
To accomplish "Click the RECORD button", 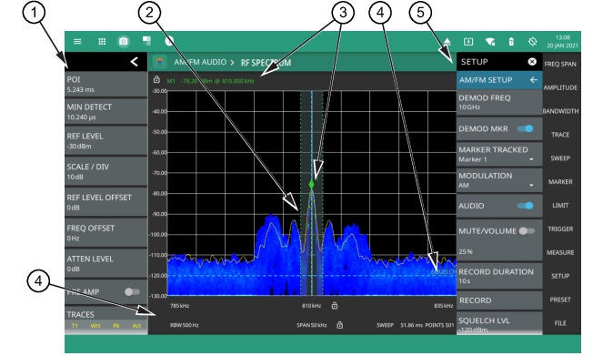I will [499, 300].
